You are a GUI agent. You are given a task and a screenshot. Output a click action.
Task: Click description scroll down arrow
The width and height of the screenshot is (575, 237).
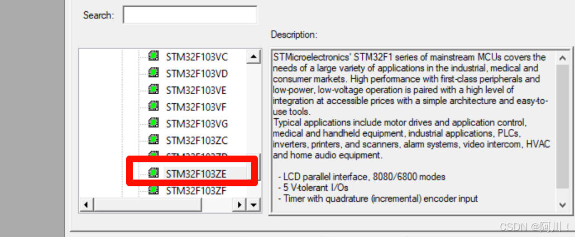pos(563,205)
